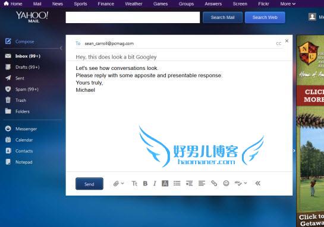Open Screen in top navigation
The height and width of the screenshot is (227, 324).
point(240,4)
